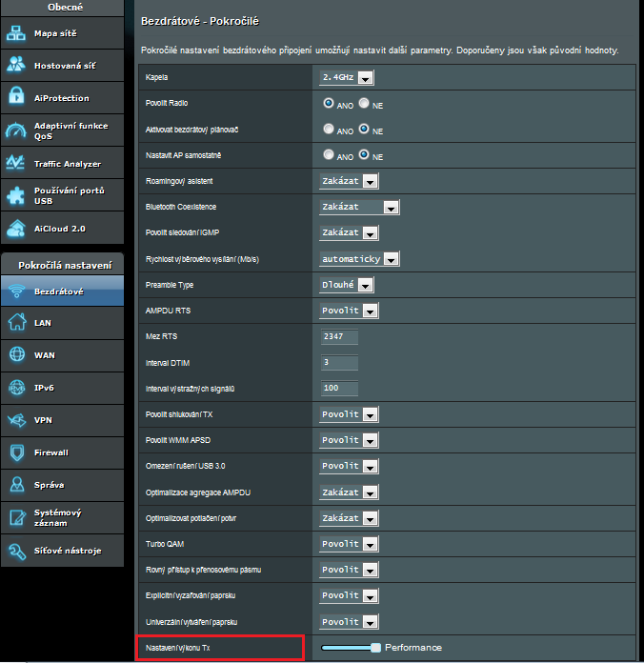Open the Povolit WMM APSD dropdown

(349, 440)
